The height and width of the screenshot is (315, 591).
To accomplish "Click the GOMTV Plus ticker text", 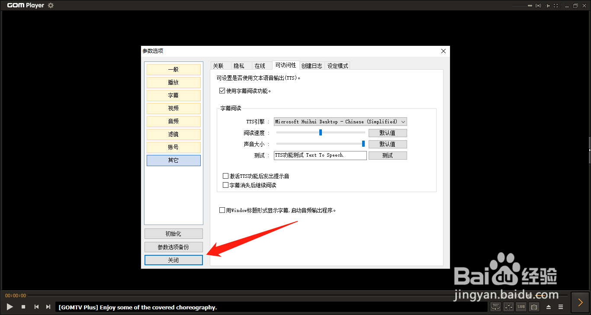I will click(138, 307).
